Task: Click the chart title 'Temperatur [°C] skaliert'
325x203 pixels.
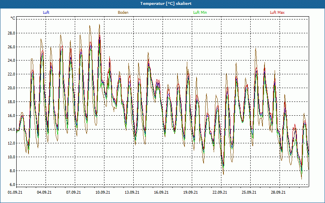Action: (x=166, y=4)
